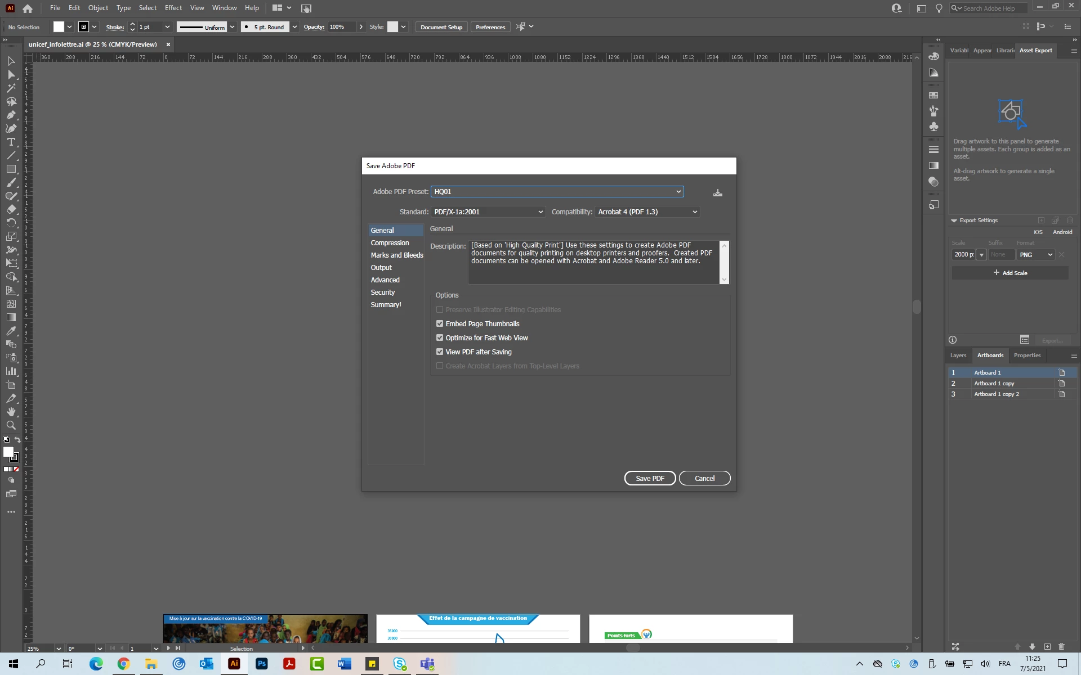Cancel the Save Adobe PDF dialog
1081x675 pixels.
(x=704, y=478)
